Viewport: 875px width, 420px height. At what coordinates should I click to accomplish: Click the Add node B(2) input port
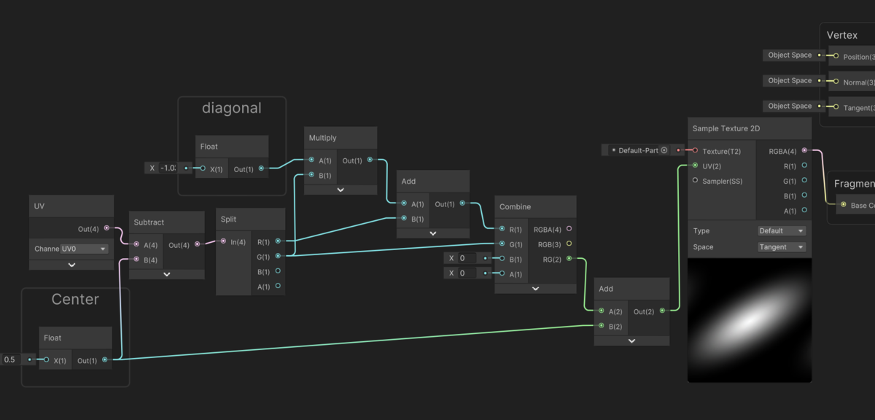pos(601,326)
